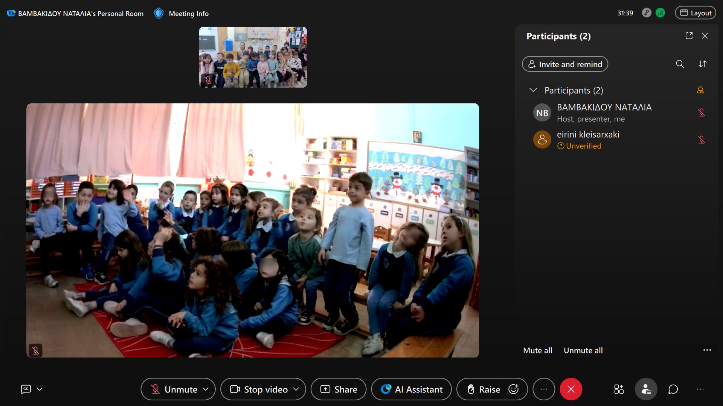The height and width of the screenshot is (406, 723).
Task: Toggle Stop video button
Action: pos(259,389)
